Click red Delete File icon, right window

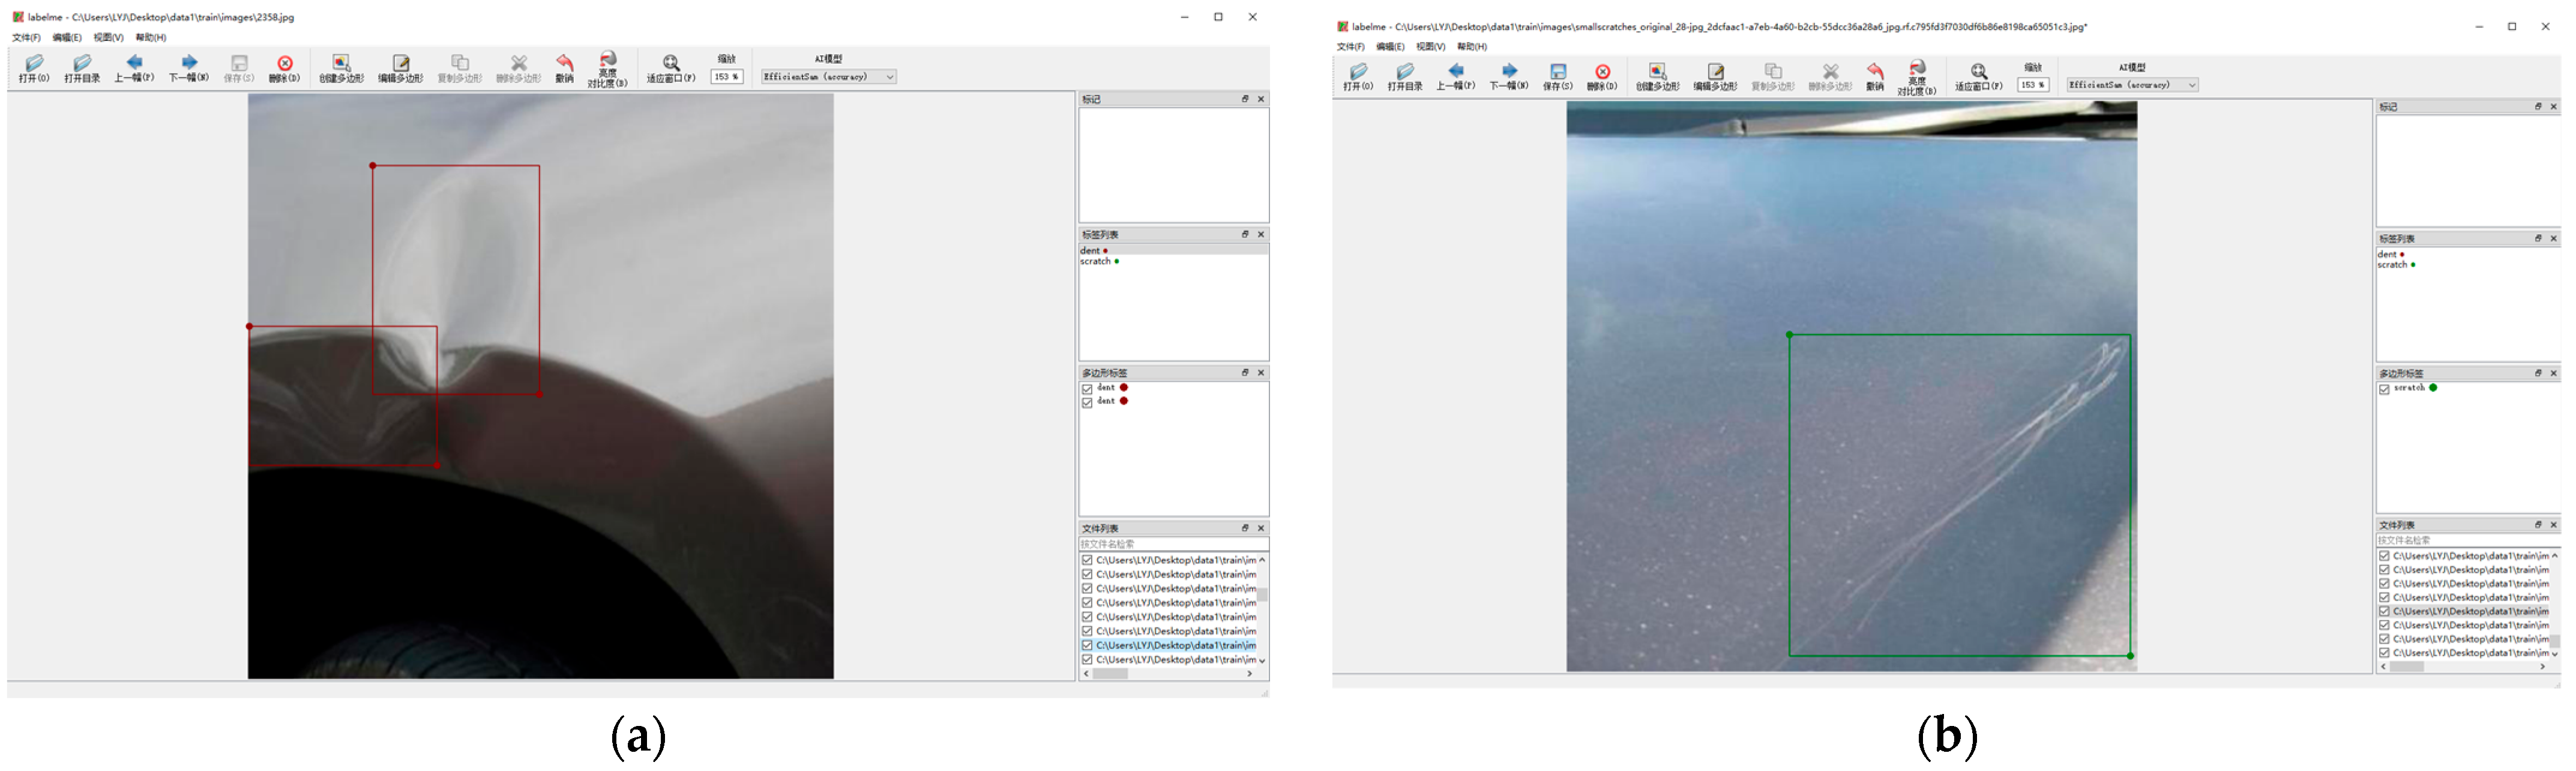click(1602, 72)
